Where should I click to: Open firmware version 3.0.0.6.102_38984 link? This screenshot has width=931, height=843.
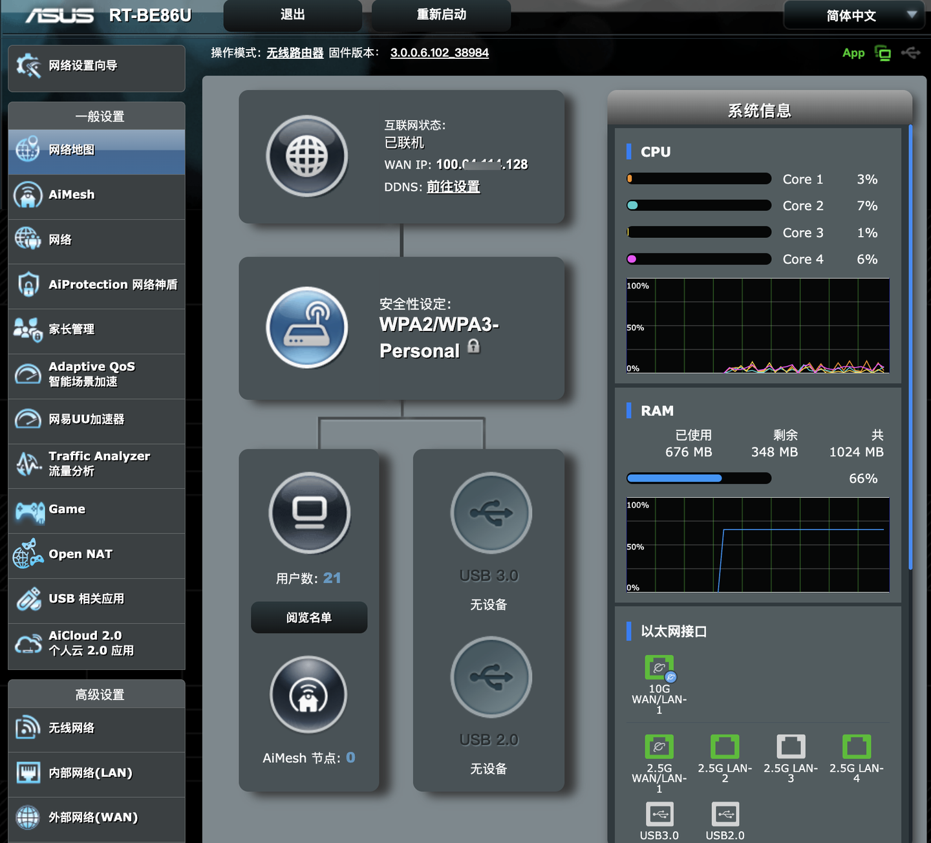[x=440, y=53]
